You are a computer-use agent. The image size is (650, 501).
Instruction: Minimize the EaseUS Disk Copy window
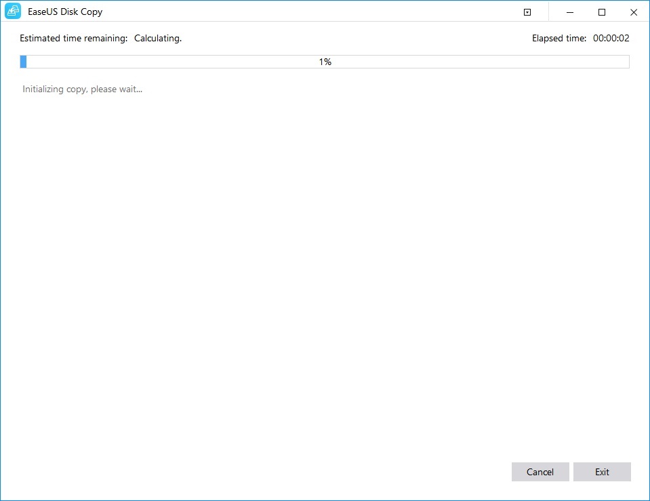click(570, 12)
